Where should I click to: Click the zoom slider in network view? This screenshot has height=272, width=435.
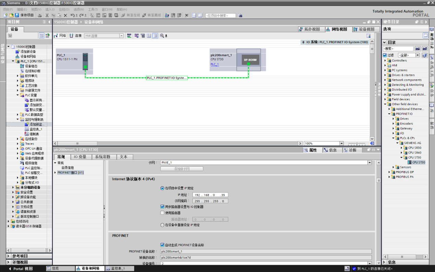pos(357,143)
